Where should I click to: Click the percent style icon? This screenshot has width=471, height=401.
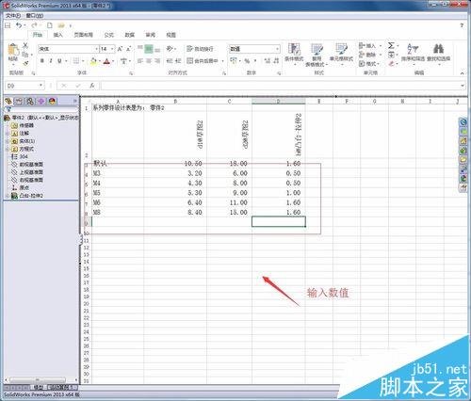pyautogui.click(x=247, y=61)
